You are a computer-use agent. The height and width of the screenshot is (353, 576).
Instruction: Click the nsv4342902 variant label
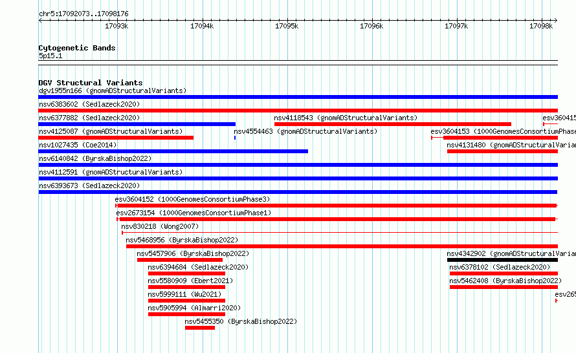(x=511, y=253)
